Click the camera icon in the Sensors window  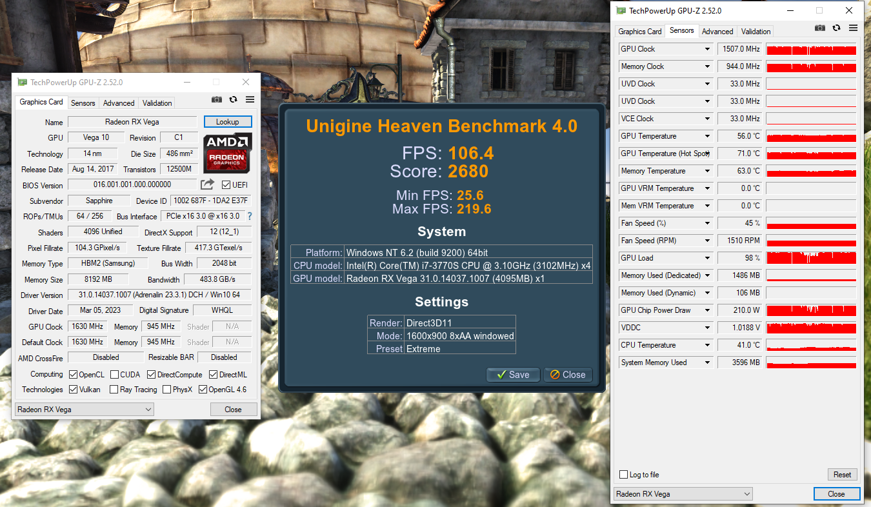click(820, 28)
